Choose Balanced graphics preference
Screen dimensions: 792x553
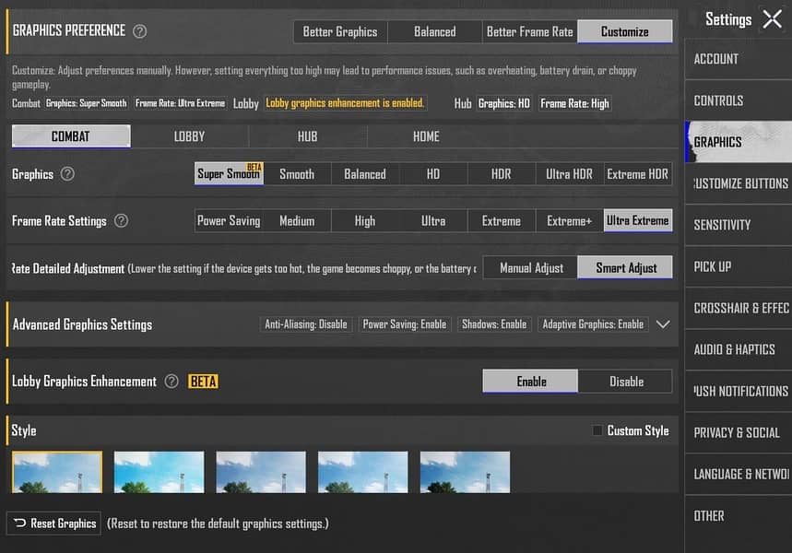coord(435,32)
